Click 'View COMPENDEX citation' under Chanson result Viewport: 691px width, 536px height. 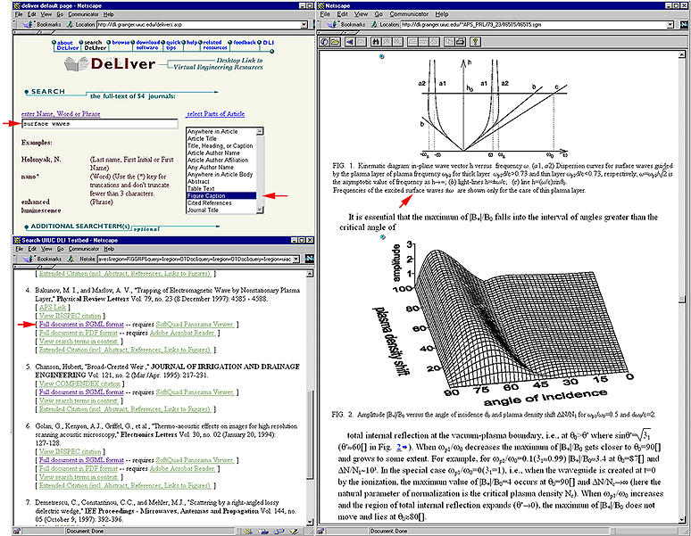coord(79,383)
